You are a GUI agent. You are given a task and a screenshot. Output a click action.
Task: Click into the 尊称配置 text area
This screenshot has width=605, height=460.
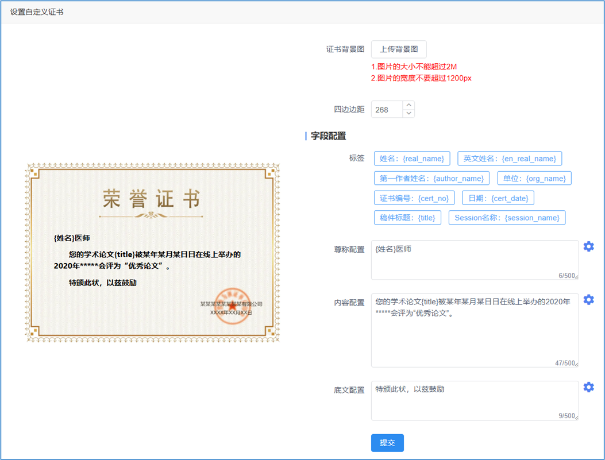[x=474, y=260]
